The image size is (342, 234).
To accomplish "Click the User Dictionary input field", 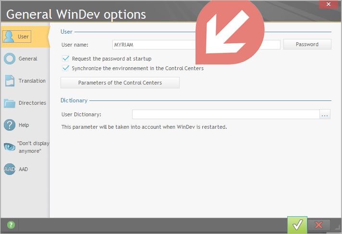I will pos(226,114).
